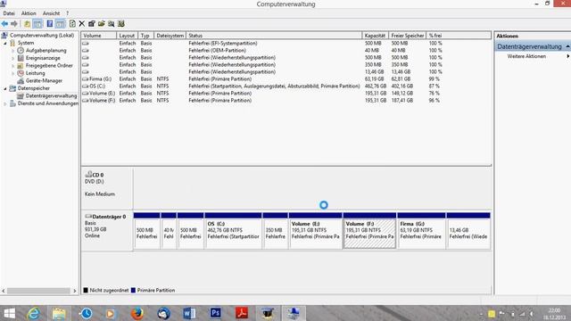Select Datenträgerverwaltung in the tree

(x=51, y=96)
